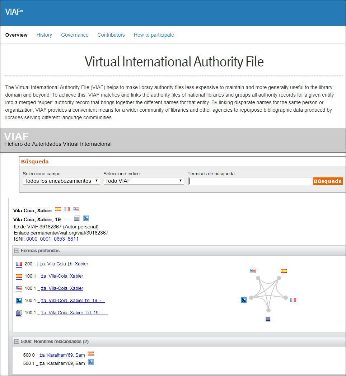346x376 pixels.
Task: Collapse the 500s: Nombres relacionados section
Action: tap(17, 342)
